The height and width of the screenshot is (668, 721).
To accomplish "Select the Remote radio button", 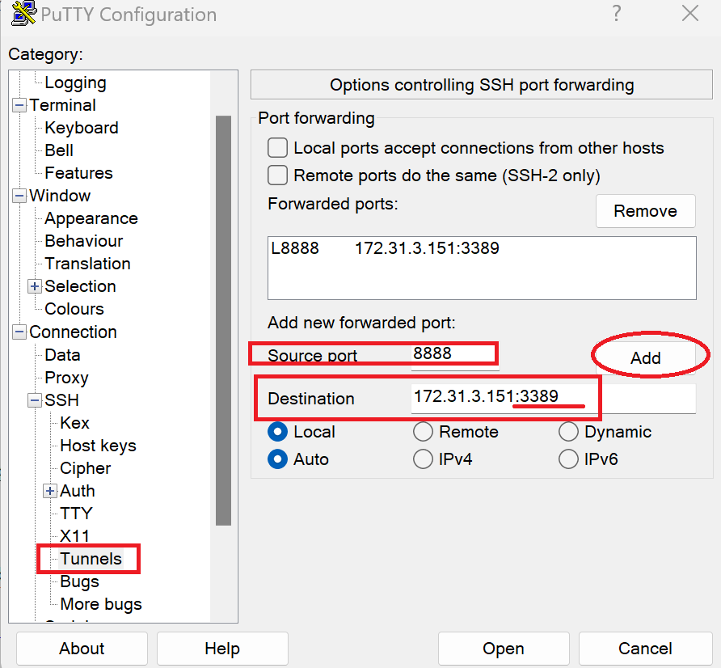I will (423, 432).
